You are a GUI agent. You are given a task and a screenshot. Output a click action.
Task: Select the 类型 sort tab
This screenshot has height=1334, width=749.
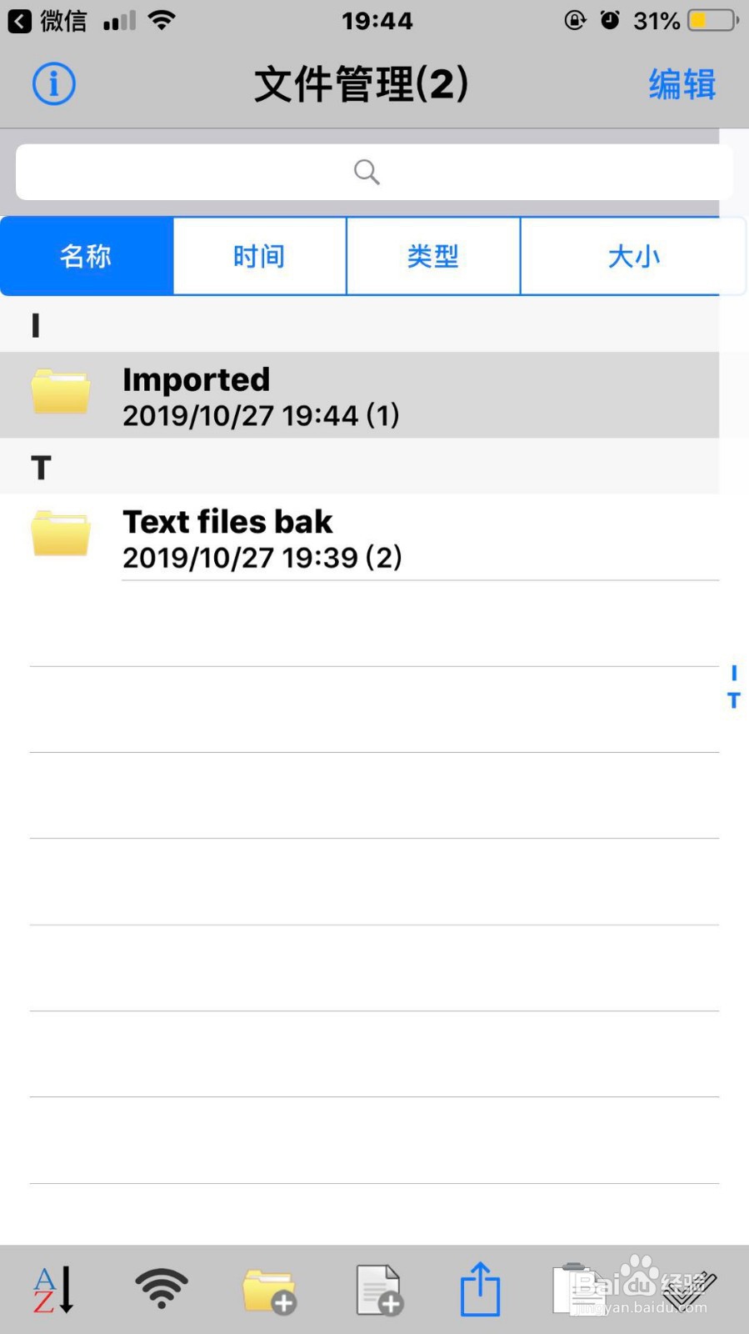click(x=433, y=256)
